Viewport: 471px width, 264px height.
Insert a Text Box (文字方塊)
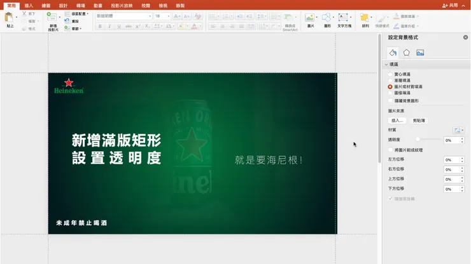coord(343,17)
